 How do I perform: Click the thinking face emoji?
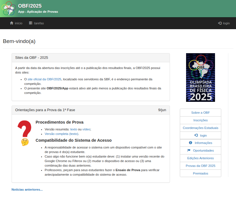25,142
